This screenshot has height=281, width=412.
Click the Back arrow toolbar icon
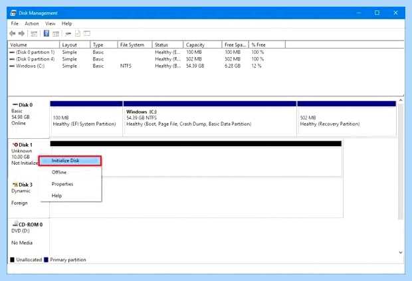pyautogui.click(x=13, y=34)
